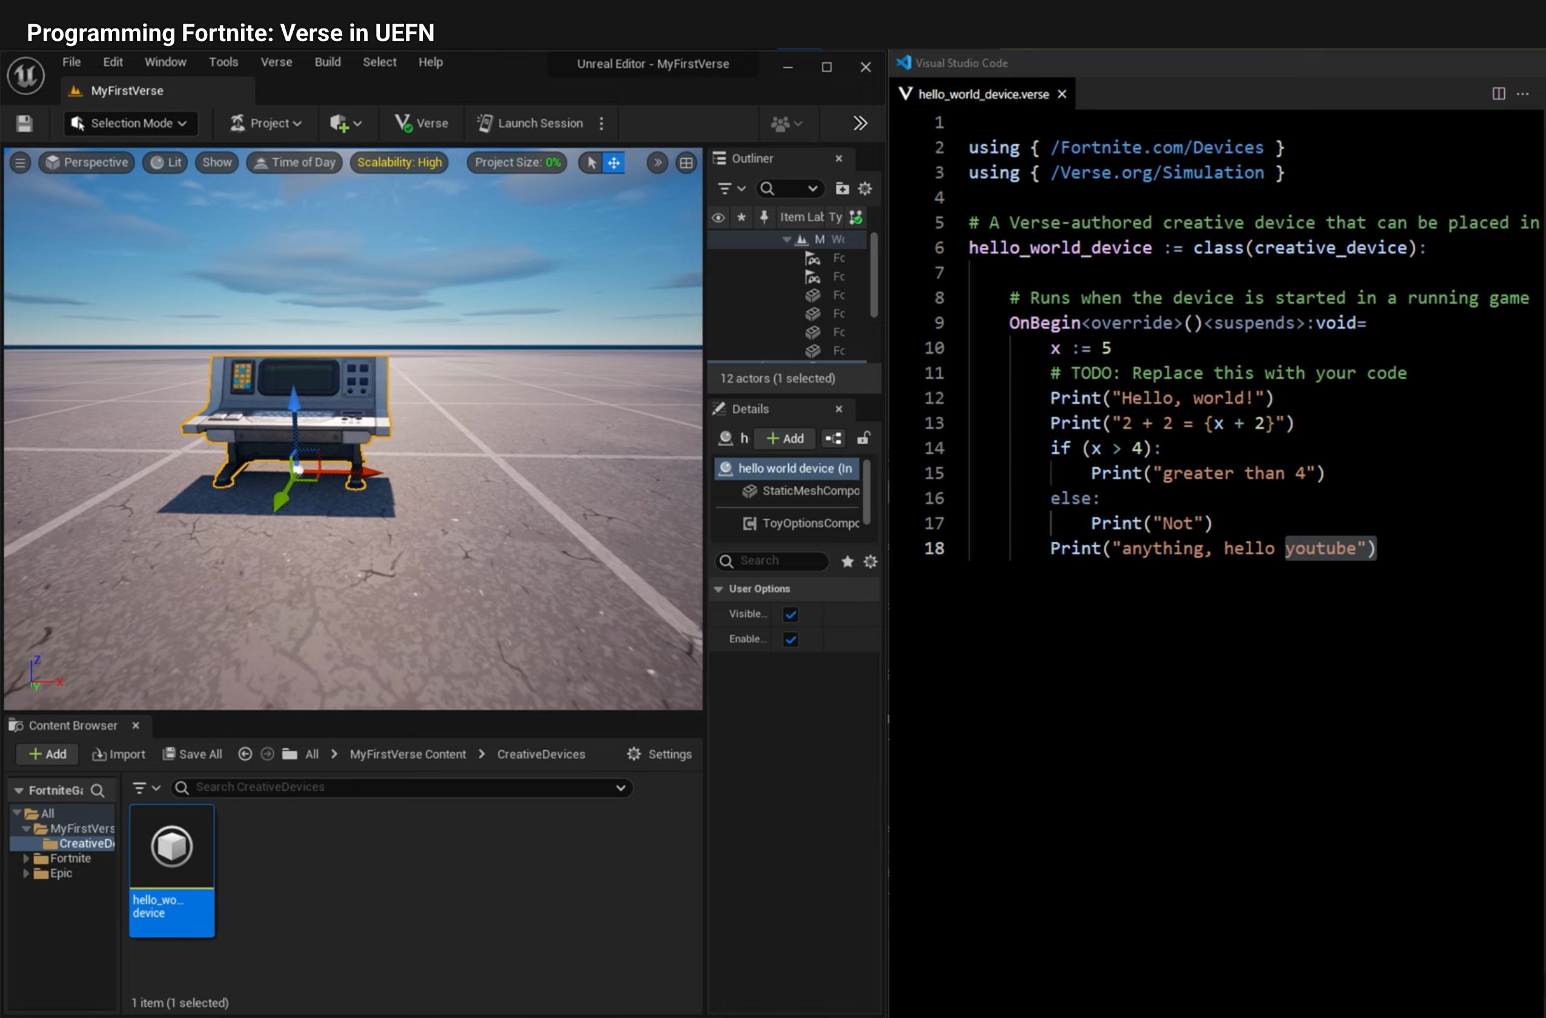
Task: Expand the Fortnite folder tree item
Action: (x=26, y=858)
